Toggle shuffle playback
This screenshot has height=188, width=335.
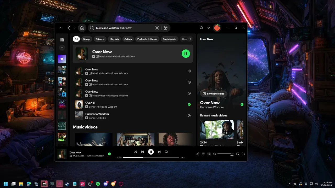(x=135, y=152)
